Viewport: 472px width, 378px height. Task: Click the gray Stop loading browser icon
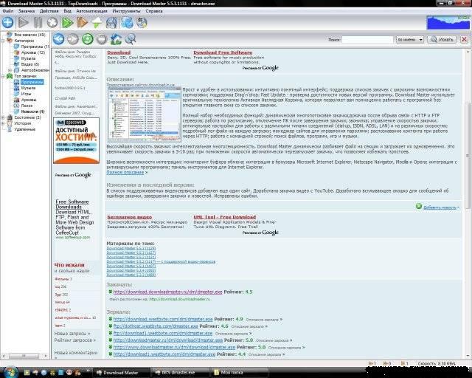(x=102, y=38)
